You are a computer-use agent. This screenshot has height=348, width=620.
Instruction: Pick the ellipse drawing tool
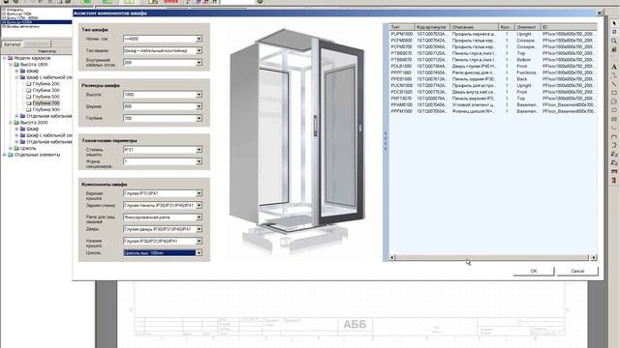point(614,110)
